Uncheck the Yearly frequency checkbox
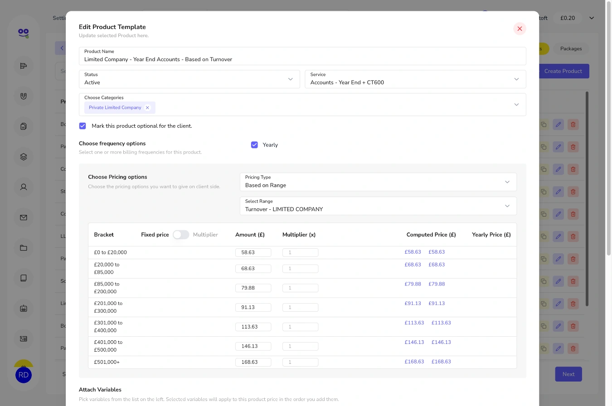Screen dimensions: 612x406 254,145
